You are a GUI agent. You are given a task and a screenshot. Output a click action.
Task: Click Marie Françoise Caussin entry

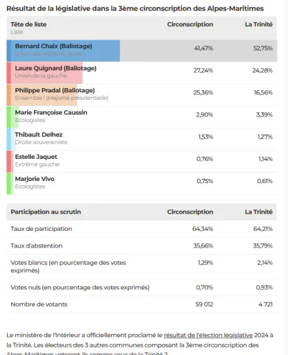point(142,117)
